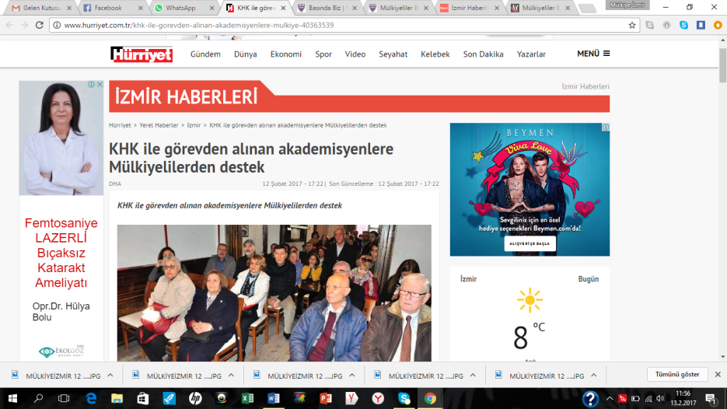Viewport: 727px width, 409px height.
Task: Open Microsoft Edge from the taskbar
Action: click(x=91, y=398)
